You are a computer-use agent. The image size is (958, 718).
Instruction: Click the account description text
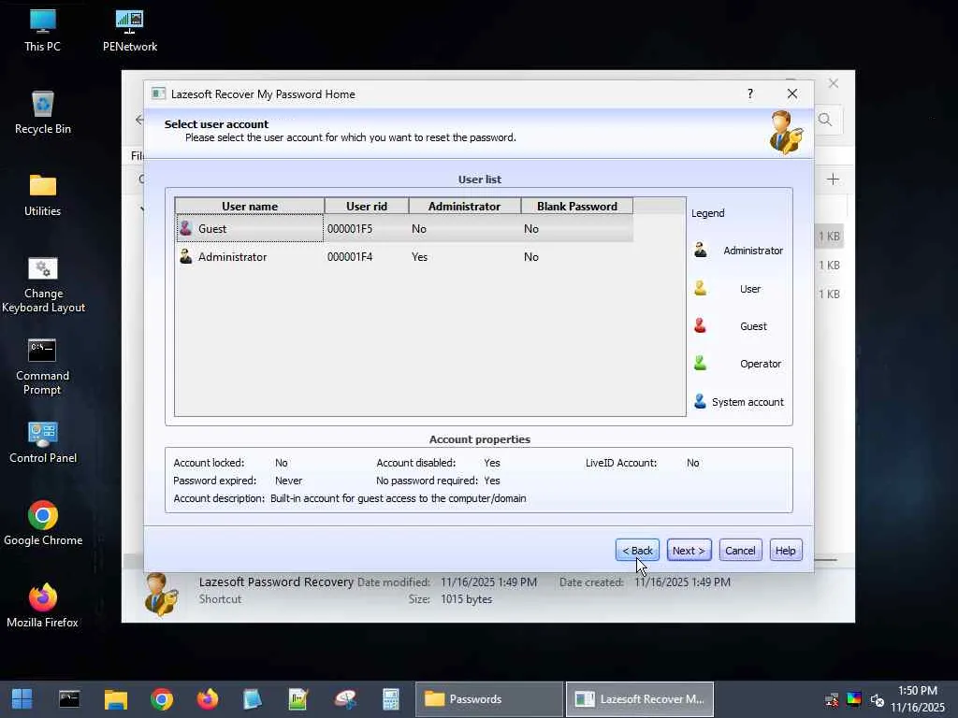point(398,498)
